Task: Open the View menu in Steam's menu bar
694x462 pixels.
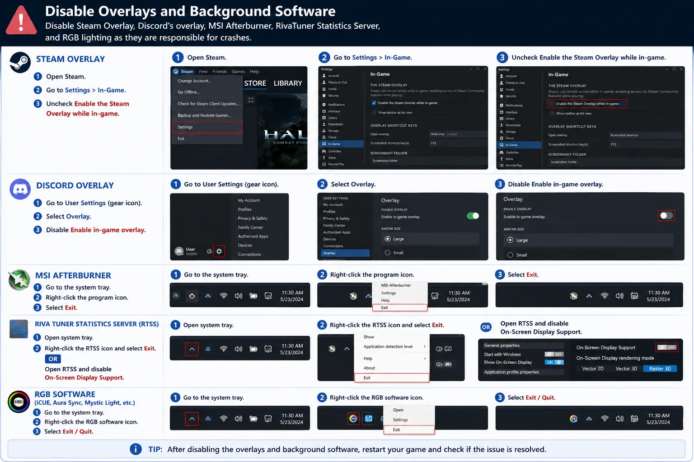Action: (203, 71)
